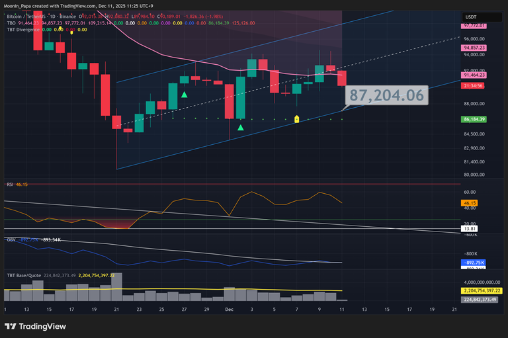The image size is (508, 338).
Task: Click the blue -892.75K OBV value tag
Action: coord(474,263)
